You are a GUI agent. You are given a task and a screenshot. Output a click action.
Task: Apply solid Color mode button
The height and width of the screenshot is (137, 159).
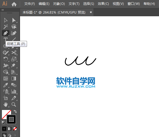4,129
